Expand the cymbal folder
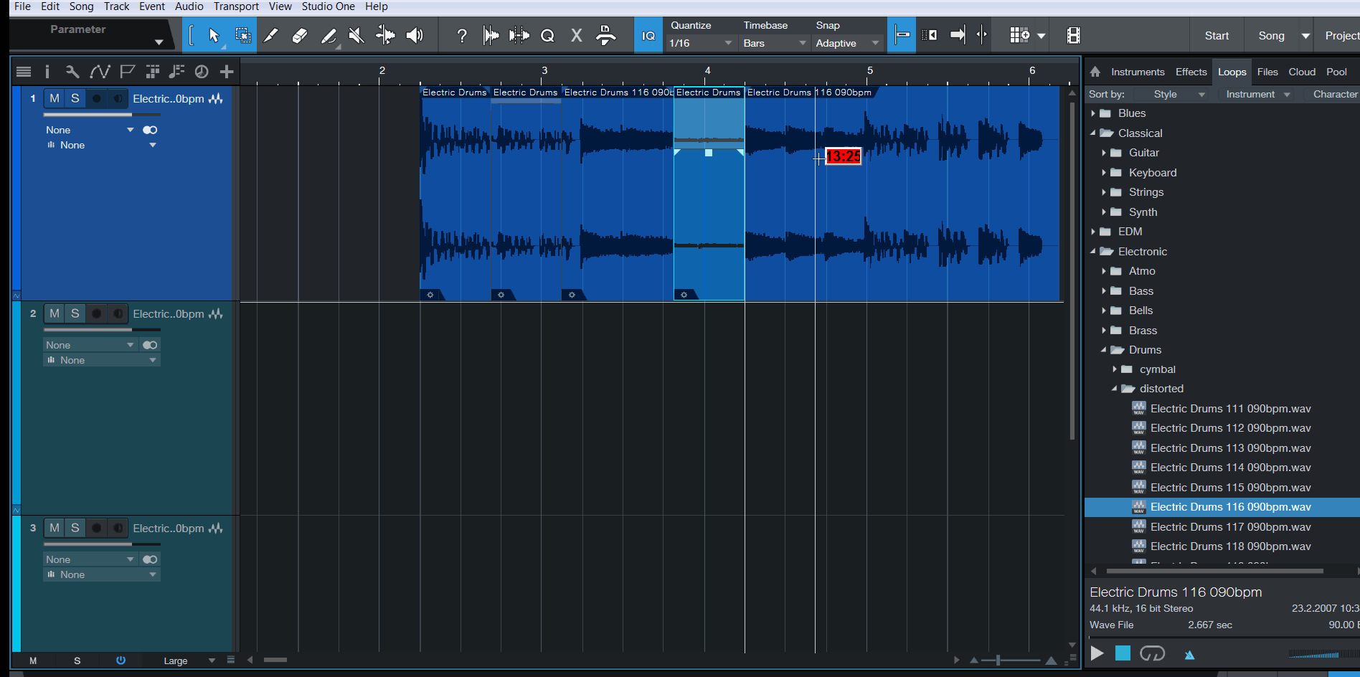1360x677 pixels. coord(1115,369)
